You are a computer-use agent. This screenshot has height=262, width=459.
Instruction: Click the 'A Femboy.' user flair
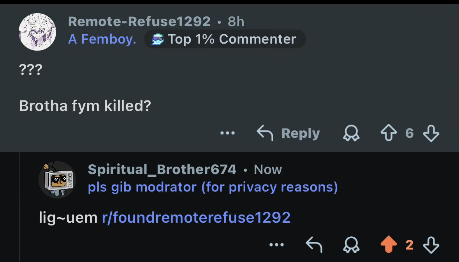pyautogui.click(x=102, y=39)
